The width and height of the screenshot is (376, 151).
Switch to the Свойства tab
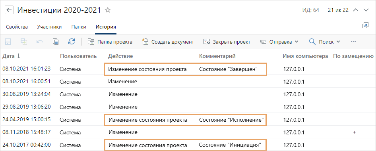17,27
